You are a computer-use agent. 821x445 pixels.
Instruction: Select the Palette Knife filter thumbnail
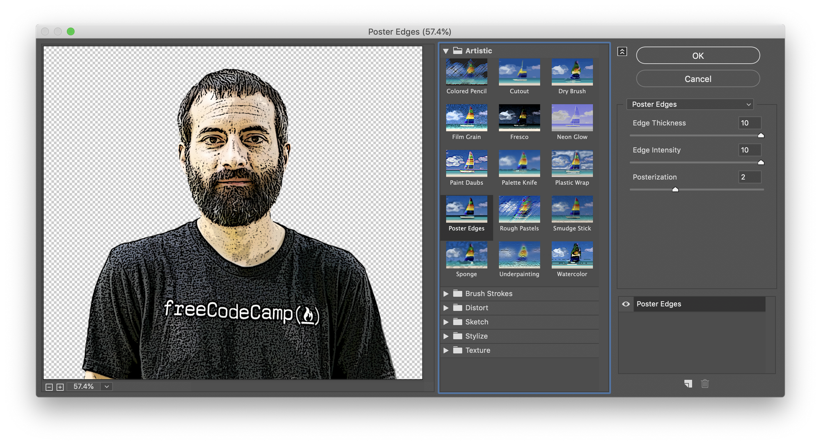(519, 163)
